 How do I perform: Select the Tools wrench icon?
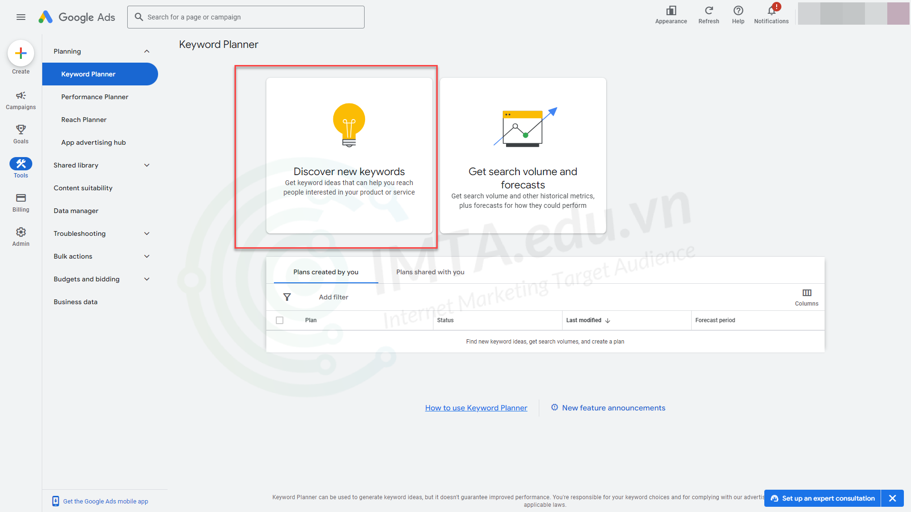pos(21,164)
